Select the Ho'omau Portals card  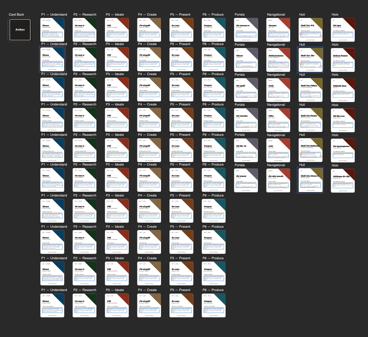tap(246, 180)
